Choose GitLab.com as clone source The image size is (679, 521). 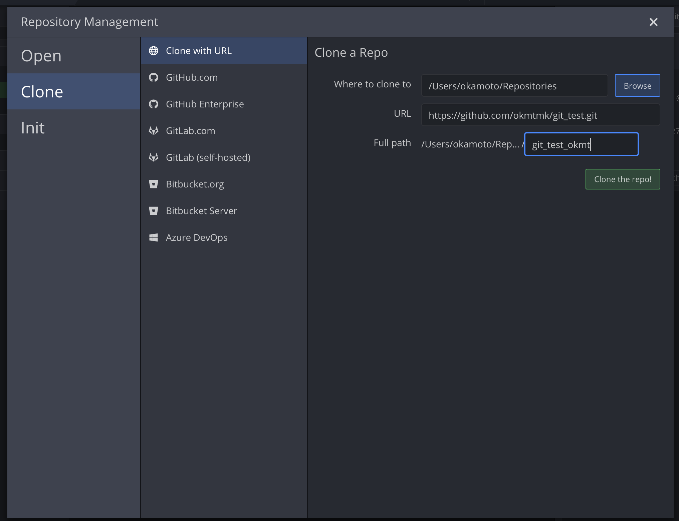(224, 131)
